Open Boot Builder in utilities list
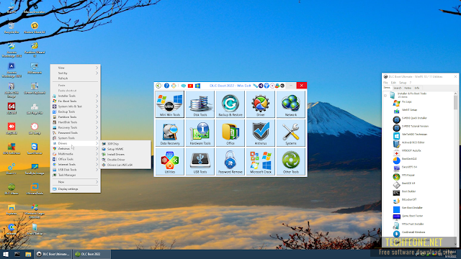This screenshot has width=461, height=259. pyautogui.click(x=408, y=191)
